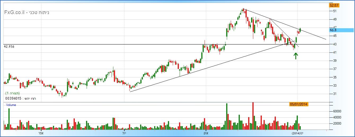The image size is (355, 137).
Task: Click the green (תצורה 1) configuration label
Action: pyautogui.click(x=12, y=93)
